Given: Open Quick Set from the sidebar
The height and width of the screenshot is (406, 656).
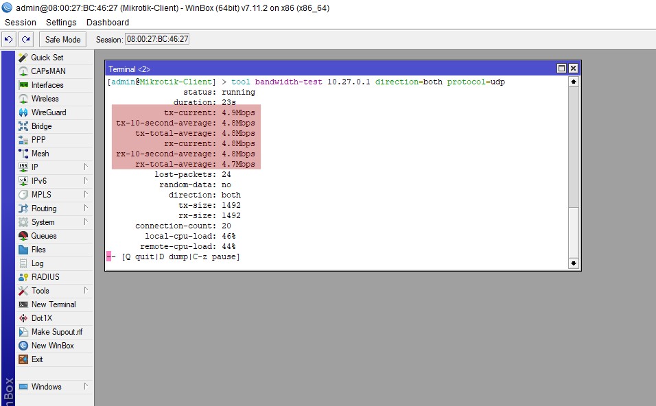Looking at the screenshot, I should pos(47,58).
